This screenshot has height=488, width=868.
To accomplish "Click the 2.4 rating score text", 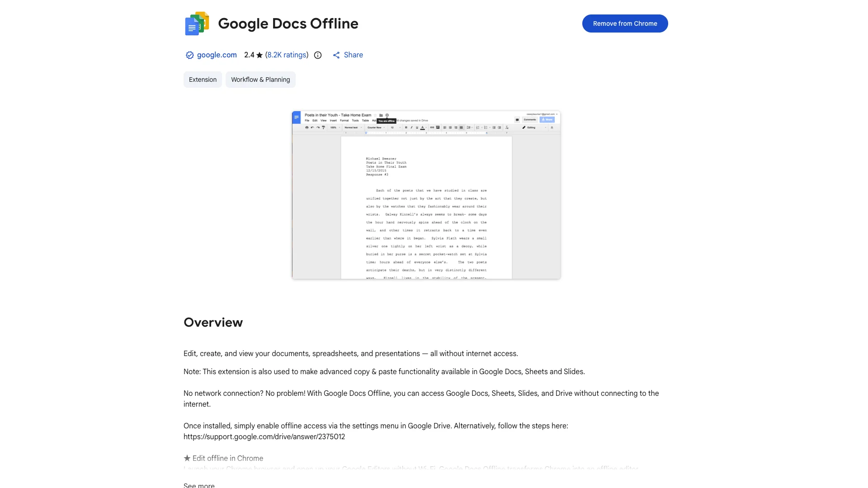I will click(249, 55).
